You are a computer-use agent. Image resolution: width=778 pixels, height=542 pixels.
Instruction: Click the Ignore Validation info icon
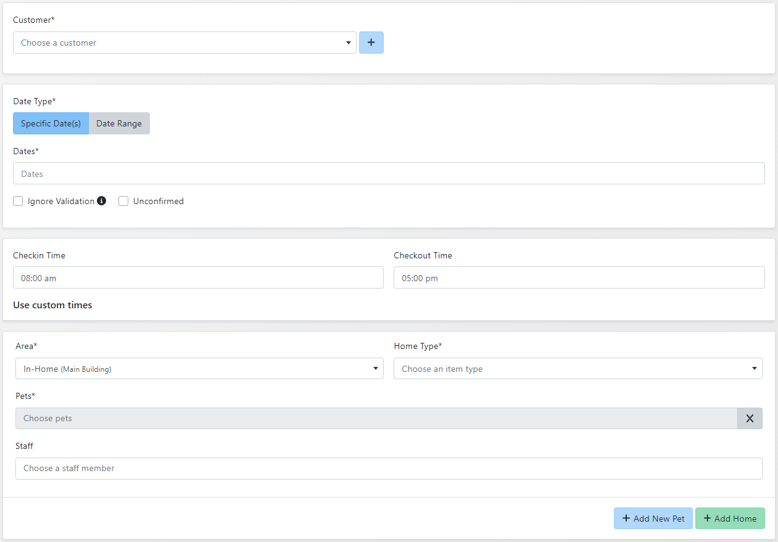[102, 201]
